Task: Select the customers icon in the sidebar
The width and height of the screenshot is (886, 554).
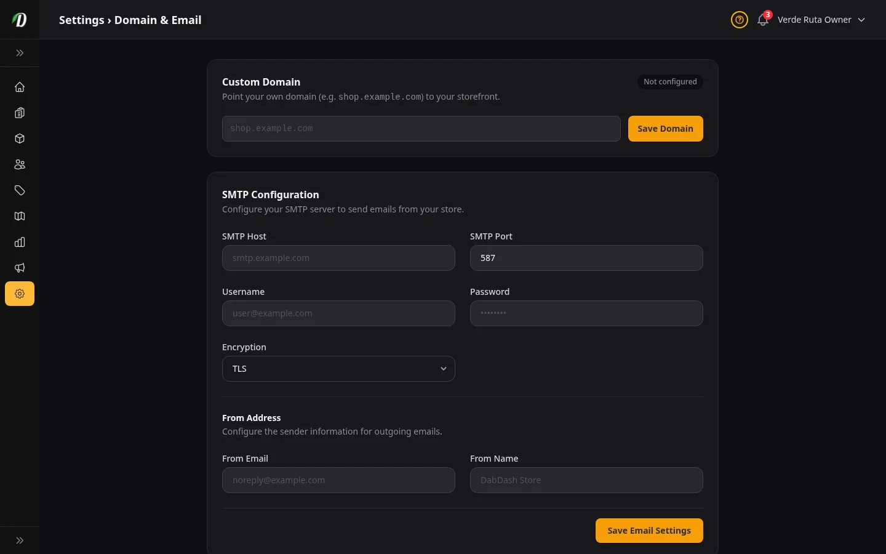Action: point(20,164)
